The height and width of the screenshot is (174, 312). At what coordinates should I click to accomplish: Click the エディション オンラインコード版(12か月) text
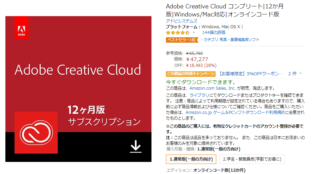click(x=206, y=170)
